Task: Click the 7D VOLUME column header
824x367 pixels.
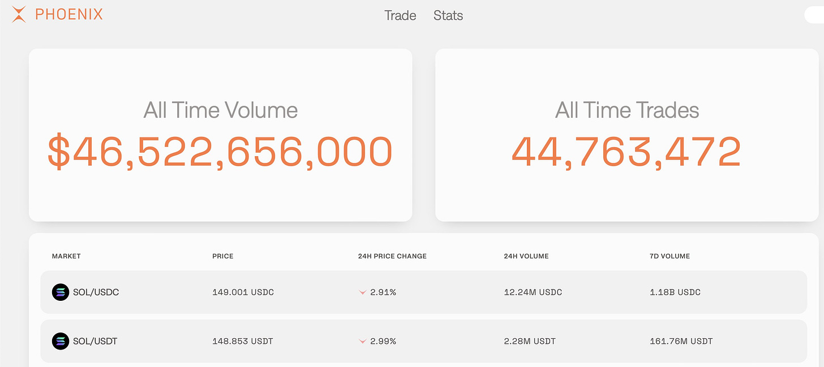Action: [671, 256]
